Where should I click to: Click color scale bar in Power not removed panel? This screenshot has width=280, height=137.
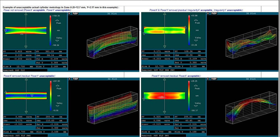50,30
